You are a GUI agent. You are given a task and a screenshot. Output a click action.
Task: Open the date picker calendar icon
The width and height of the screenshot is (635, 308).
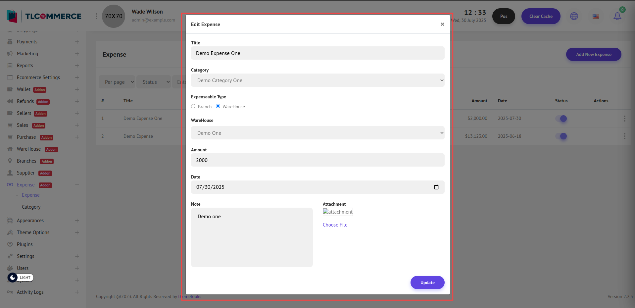[x=436, y=187]
